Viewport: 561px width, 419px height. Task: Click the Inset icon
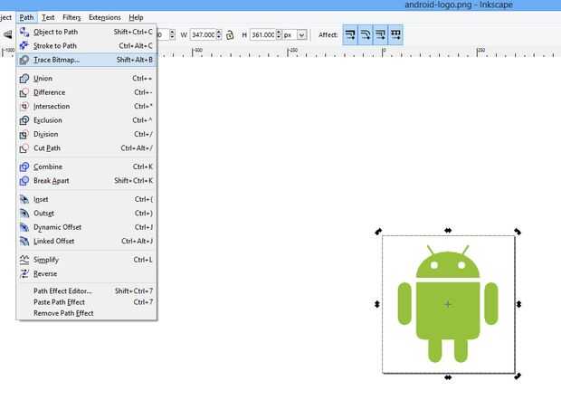pyautogui.click(x=24, y=199)
